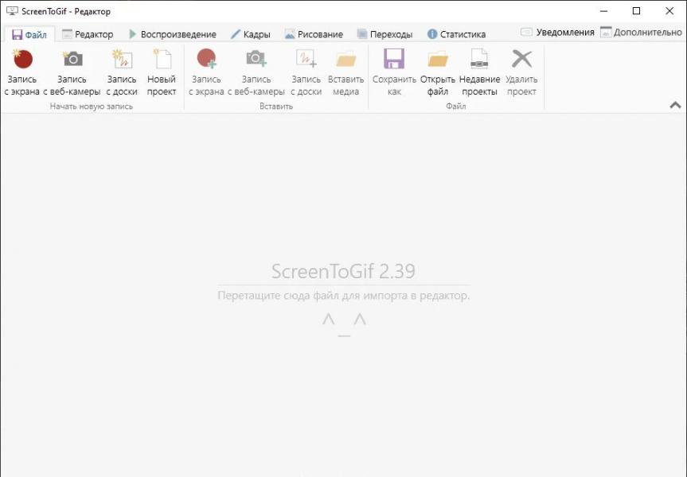The width and height of the screenshot is (687, 477).
Task: Open a file via Открыть файл
Action: pos(438,72)
